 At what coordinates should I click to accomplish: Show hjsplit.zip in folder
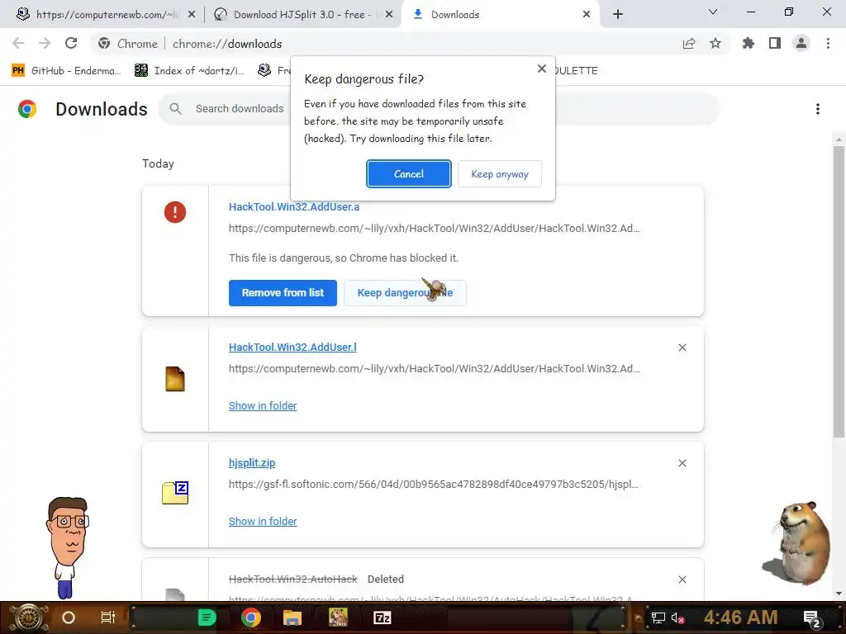(263, 522)
